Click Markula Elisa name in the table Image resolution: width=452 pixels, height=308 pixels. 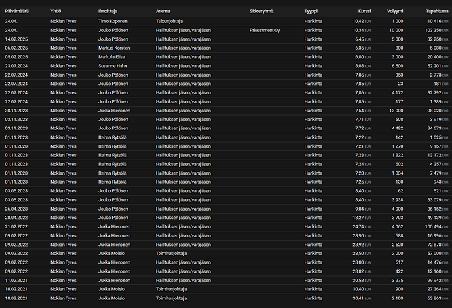(x=111, y=57)
